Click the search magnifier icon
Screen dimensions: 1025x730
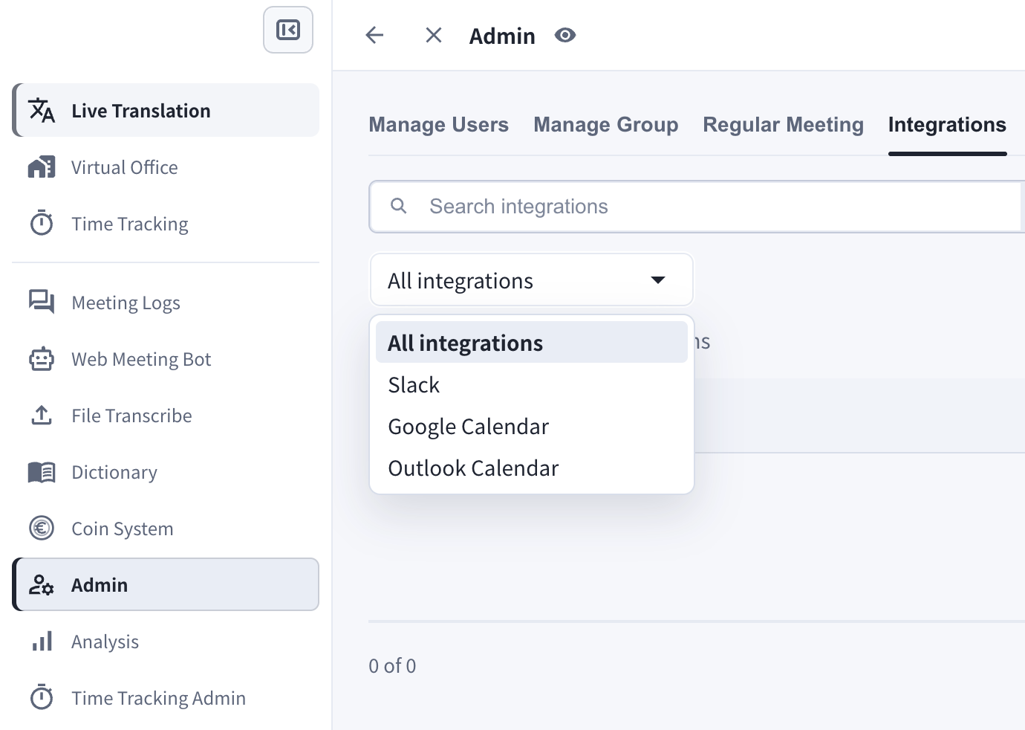click(399, 206)
